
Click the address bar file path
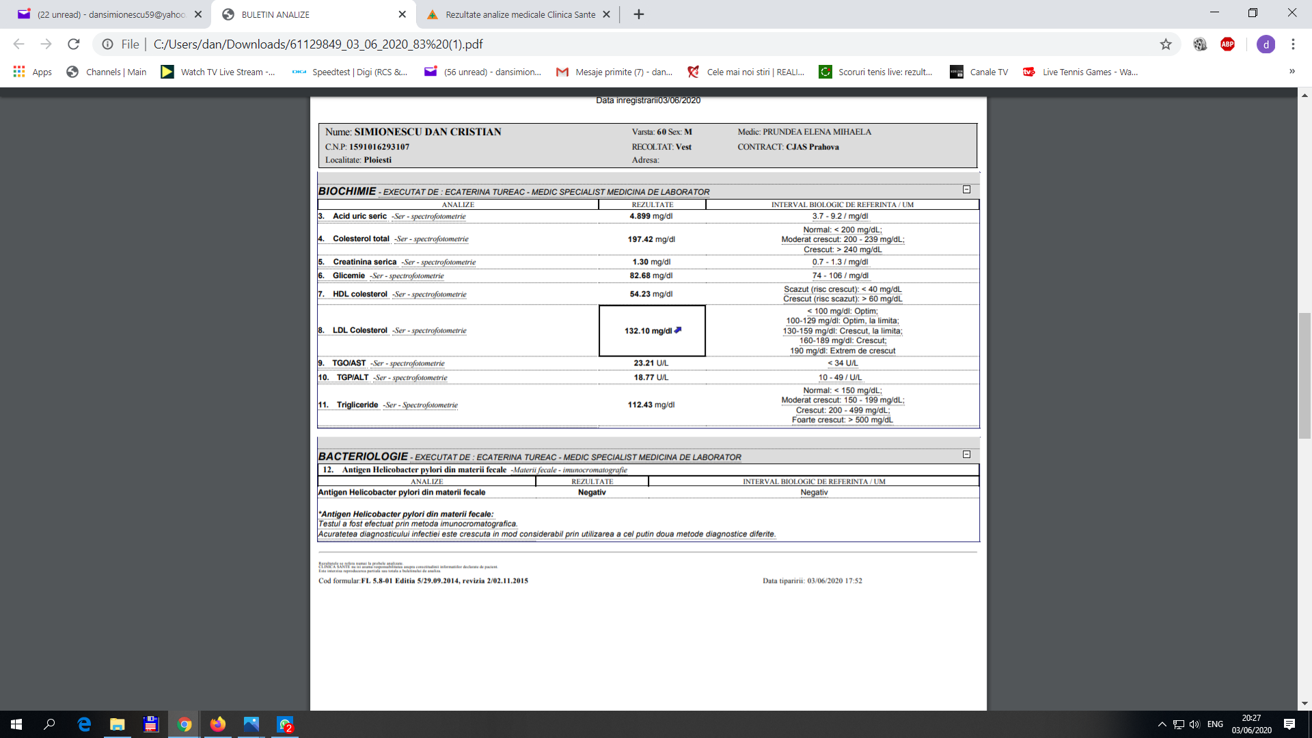pyautogui.click(x=318, y=44)
